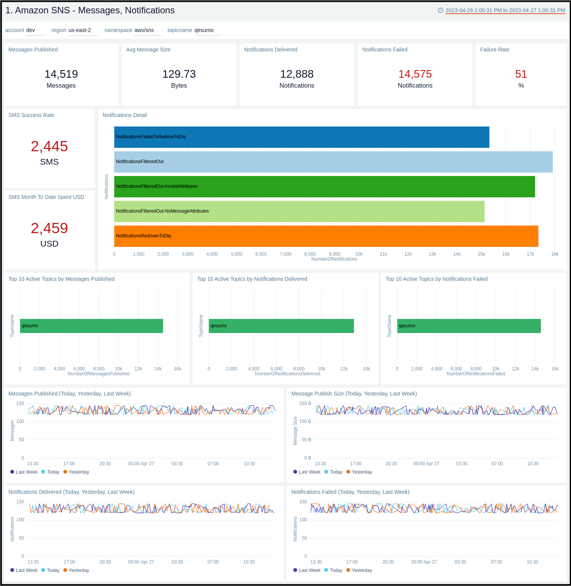Open the region filter showing us-east-2
571x586 pixels.
pyautogui.click(x=80, y=30)
